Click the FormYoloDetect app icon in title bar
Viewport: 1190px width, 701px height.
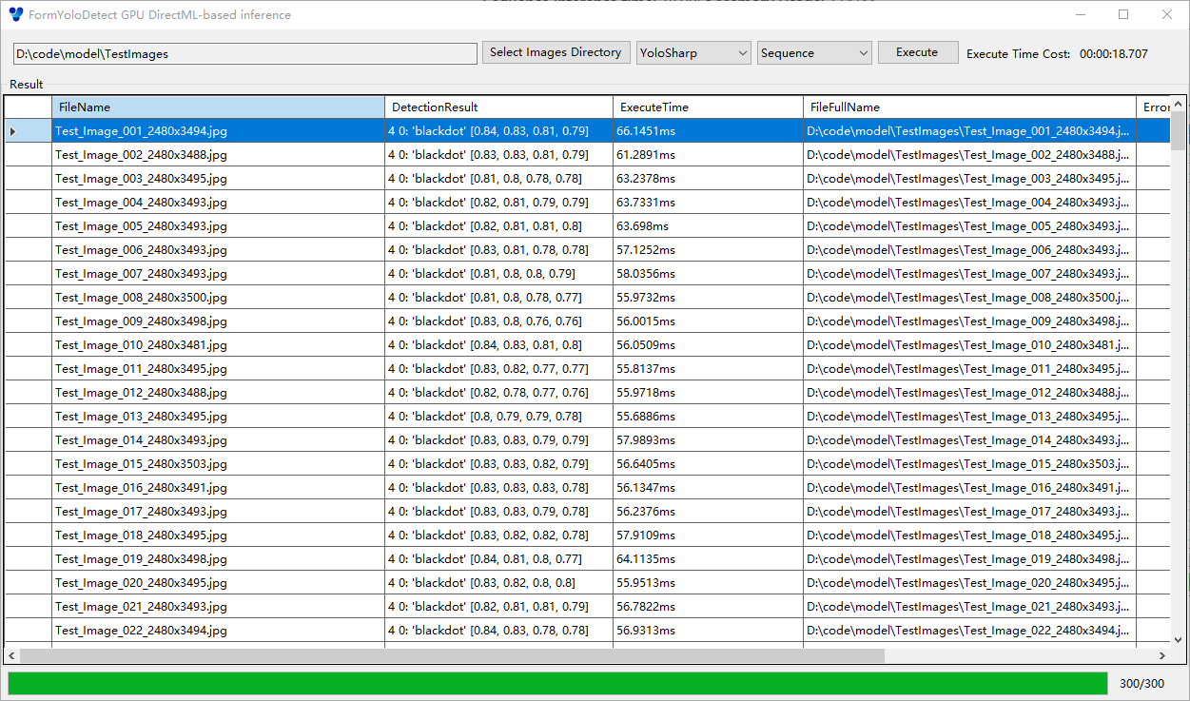click(15, 14)
